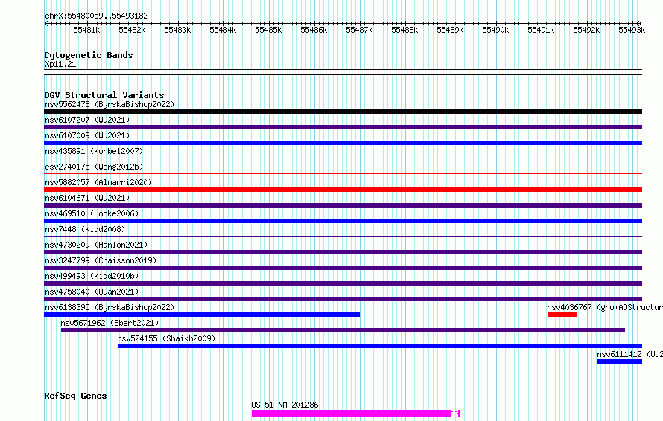Open nsv4758040 (Quan2021) variant label
663x421 pixels.
(x=92, y=292)
